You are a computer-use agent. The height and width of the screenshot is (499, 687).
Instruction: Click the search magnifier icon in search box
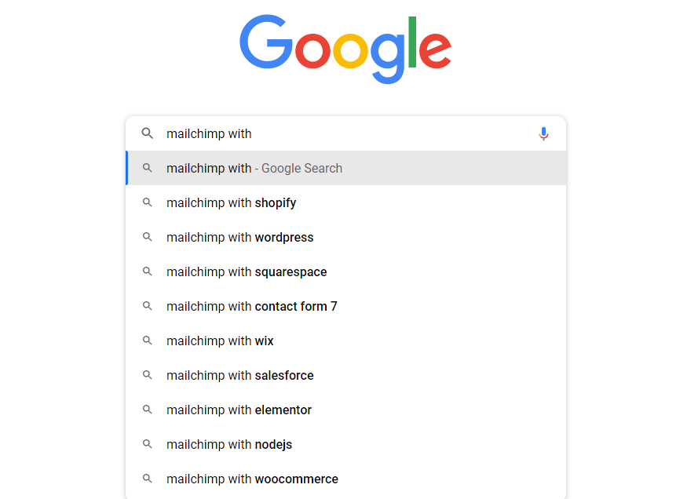pos(147,133)
